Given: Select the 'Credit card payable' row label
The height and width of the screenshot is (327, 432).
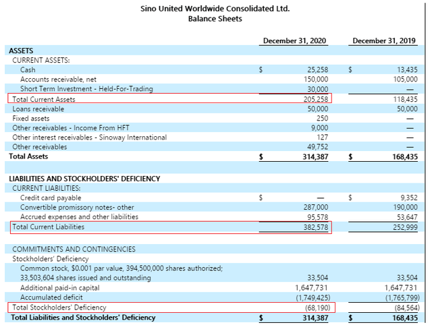Looking at the screenshot, I should (51, 198).
